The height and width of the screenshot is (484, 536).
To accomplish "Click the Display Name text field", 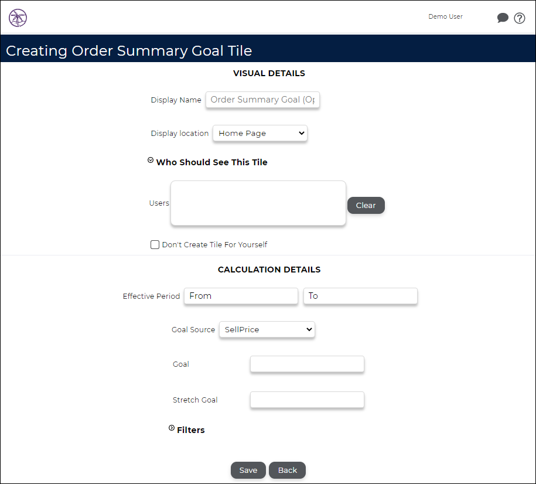I will click(x=262, y=100).
